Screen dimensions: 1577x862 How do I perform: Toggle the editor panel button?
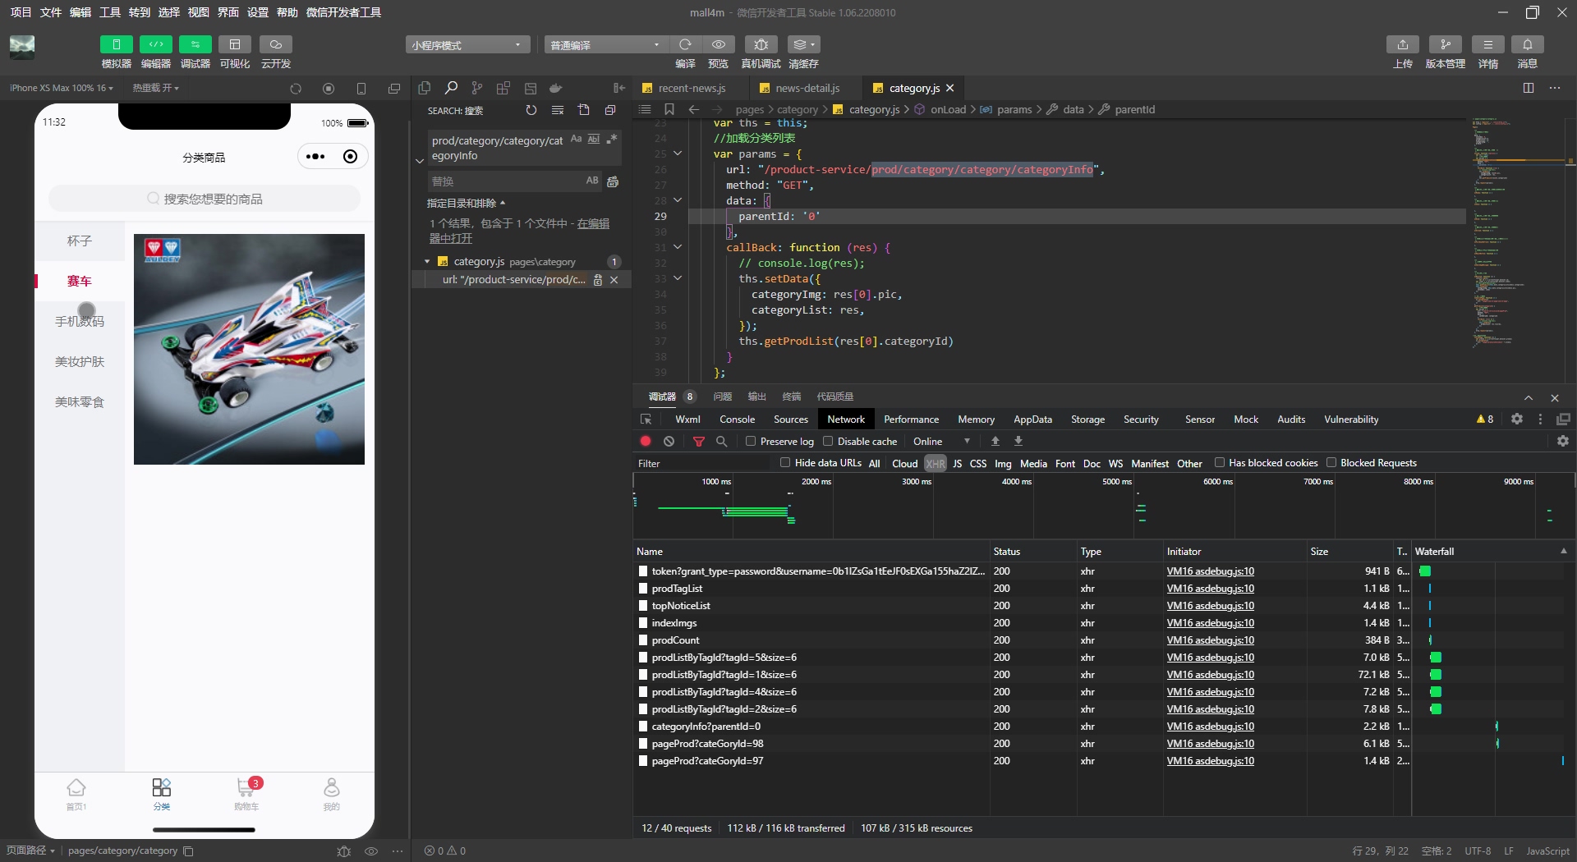pyautogui.click(x=155, y=44)
